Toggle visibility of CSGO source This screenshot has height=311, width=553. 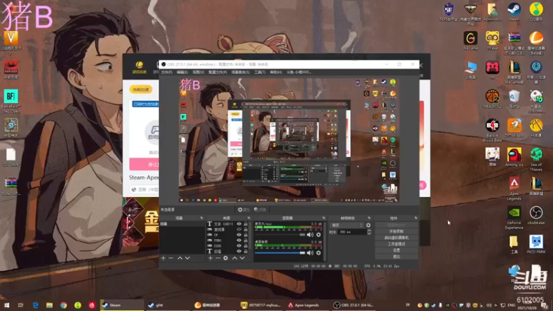(x=239, y=246)
